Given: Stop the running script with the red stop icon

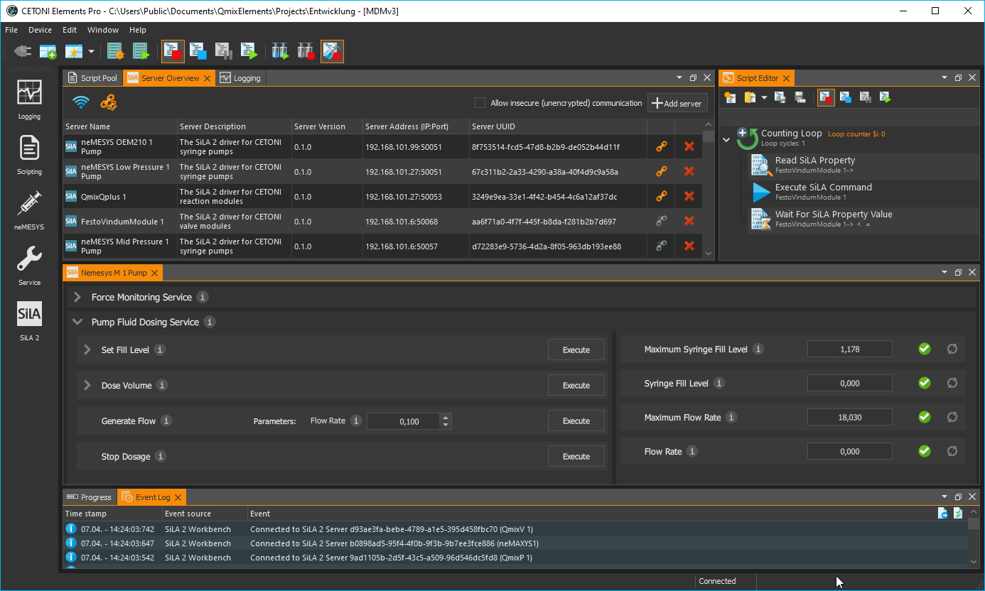Looking at the screenshot, I should pyautogui.click(x=173, y=51).
